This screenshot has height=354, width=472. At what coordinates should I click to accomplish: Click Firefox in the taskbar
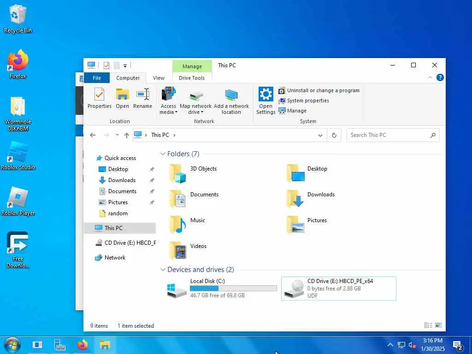coord(82,345)
